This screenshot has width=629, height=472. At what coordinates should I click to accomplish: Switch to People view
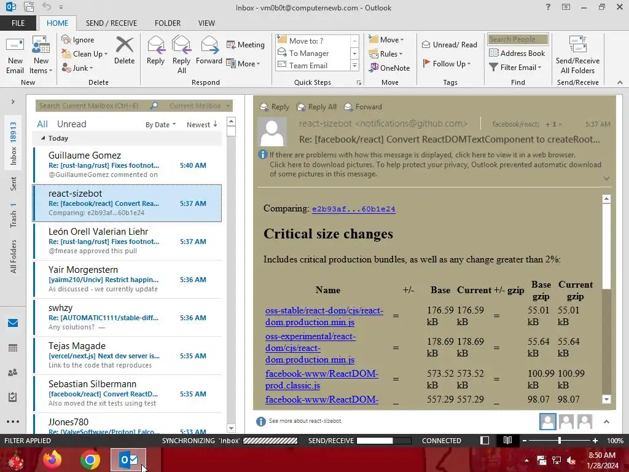[x=13, y=372]
